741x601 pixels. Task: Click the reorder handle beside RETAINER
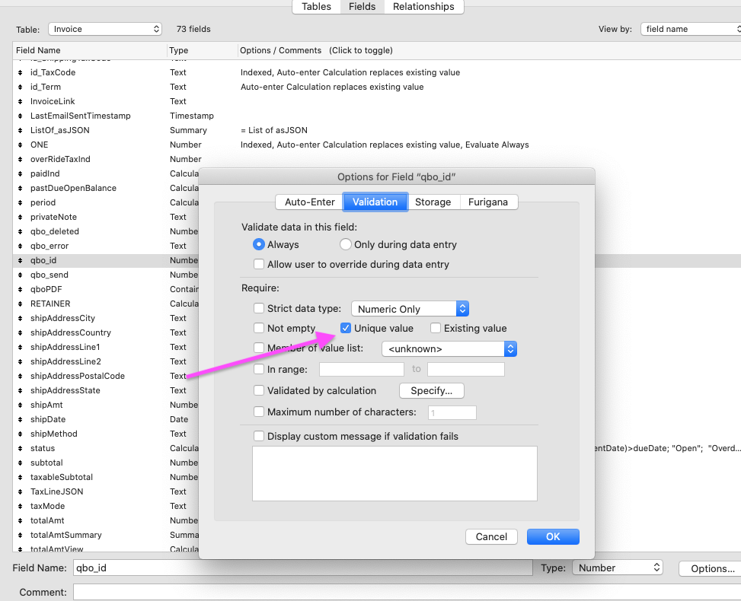(x=21, y=304)
